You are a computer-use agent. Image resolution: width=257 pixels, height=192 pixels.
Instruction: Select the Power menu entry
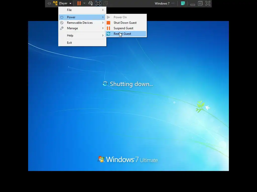pyautogui.click(x=82, y=17)
